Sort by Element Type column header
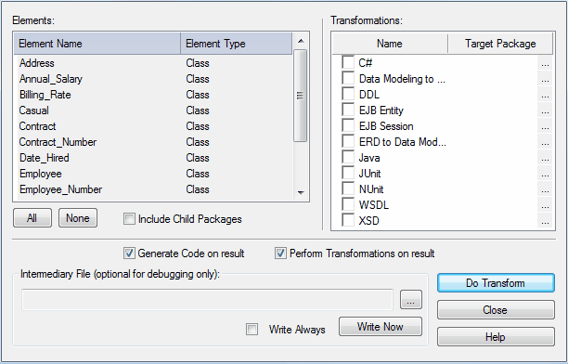 [236, 44]
